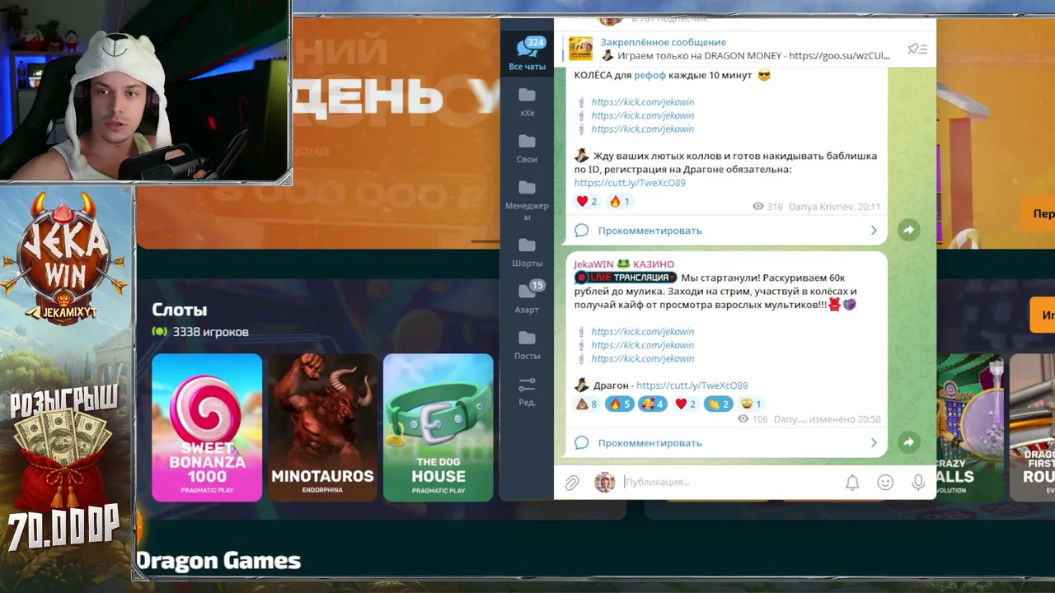Screen dimensions: 1055x593
Task: Open the emoji picker smiley icon
Action: pyautogui.click(x=885, y=483)
